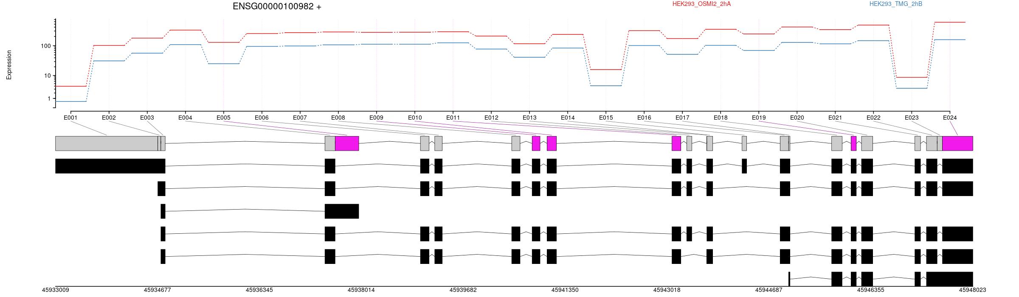Click genomic coordinate 45948023

coord(973,290)
